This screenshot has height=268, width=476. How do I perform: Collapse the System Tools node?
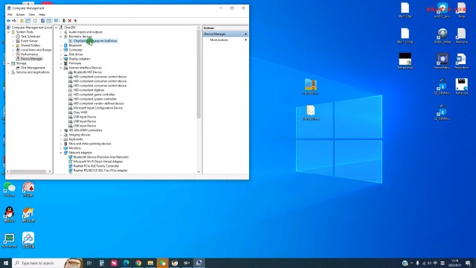8,32
